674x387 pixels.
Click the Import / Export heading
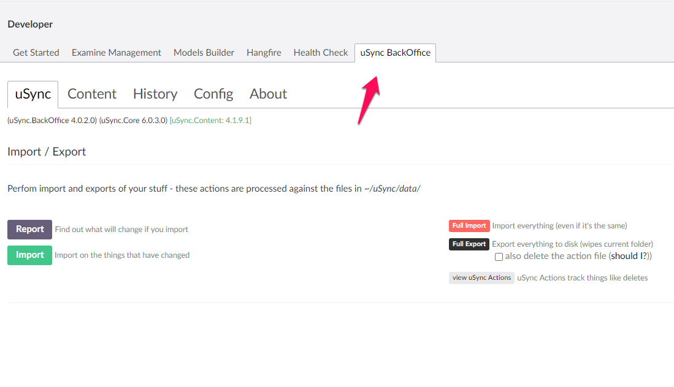[x=47, y=152]
